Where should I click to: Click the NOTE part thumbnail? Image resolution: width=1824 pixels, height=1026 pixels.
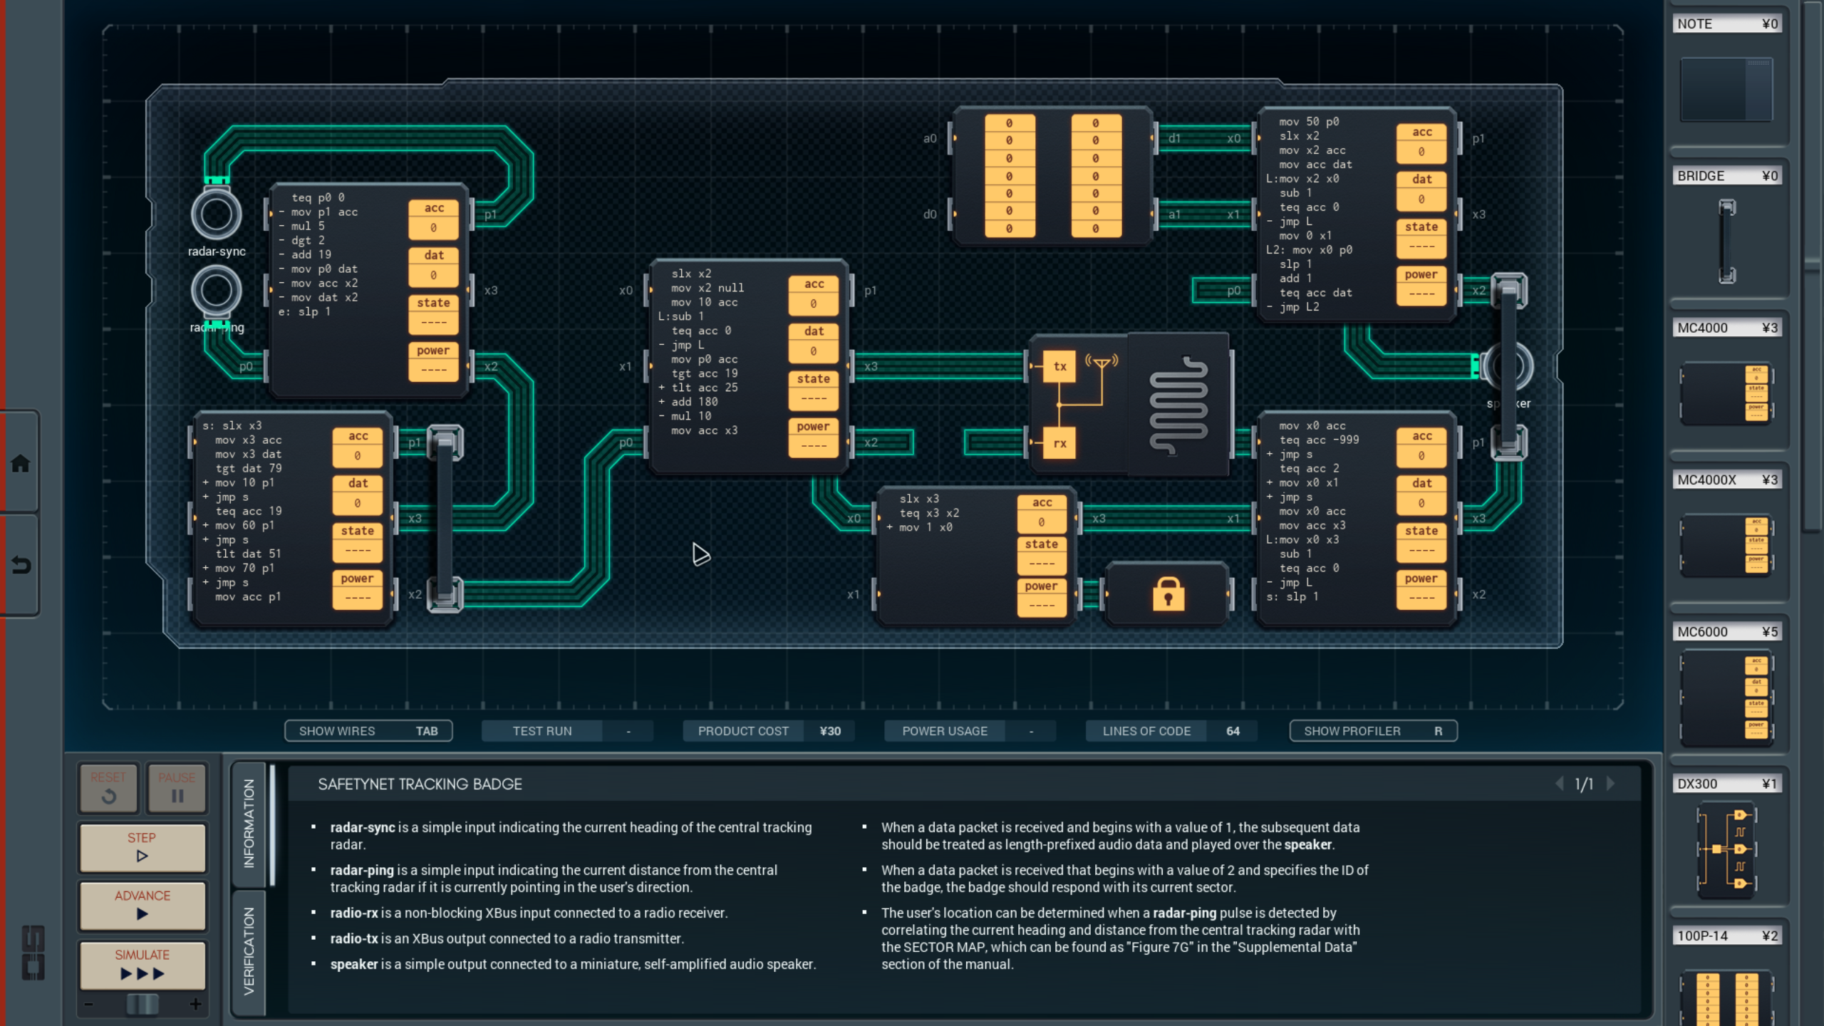[x=1726, y=90]
